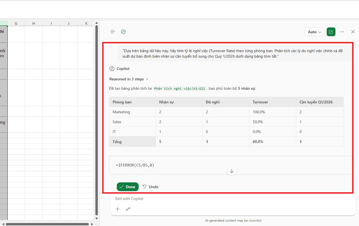
Task: Undo the Copilot changes
Action: [x=150, y=187]
